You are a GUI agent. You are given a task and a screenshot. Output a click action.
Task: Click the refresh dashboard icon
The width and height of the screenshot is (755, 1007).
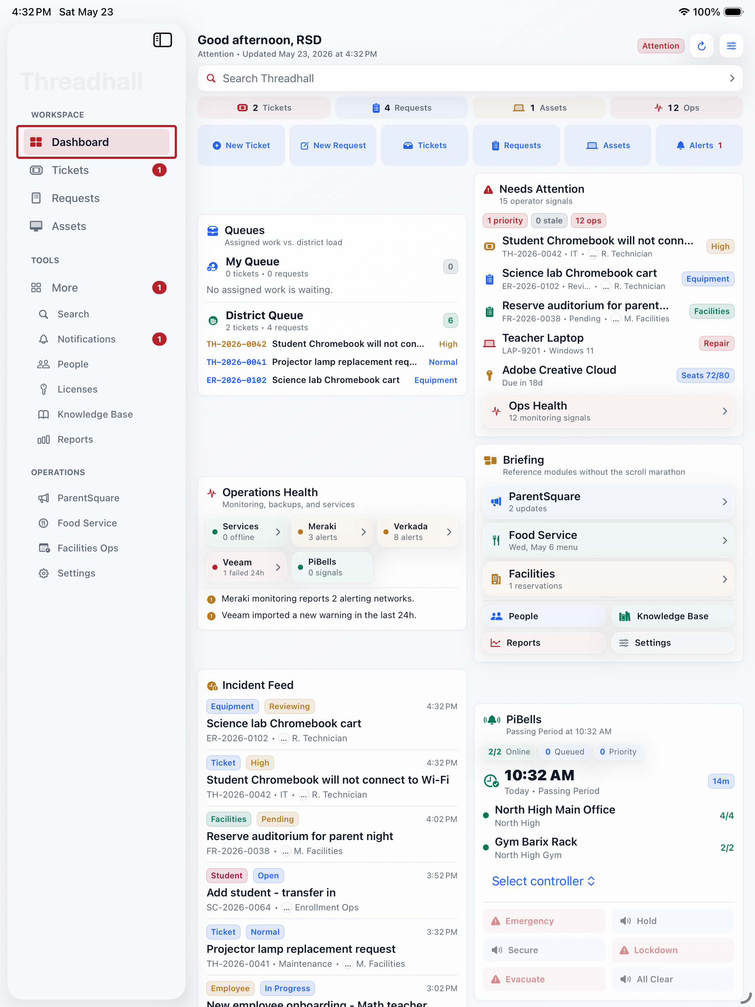click(702, 46)
